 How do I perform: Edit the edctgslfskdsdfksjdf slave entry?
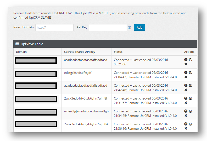point(191,72)
